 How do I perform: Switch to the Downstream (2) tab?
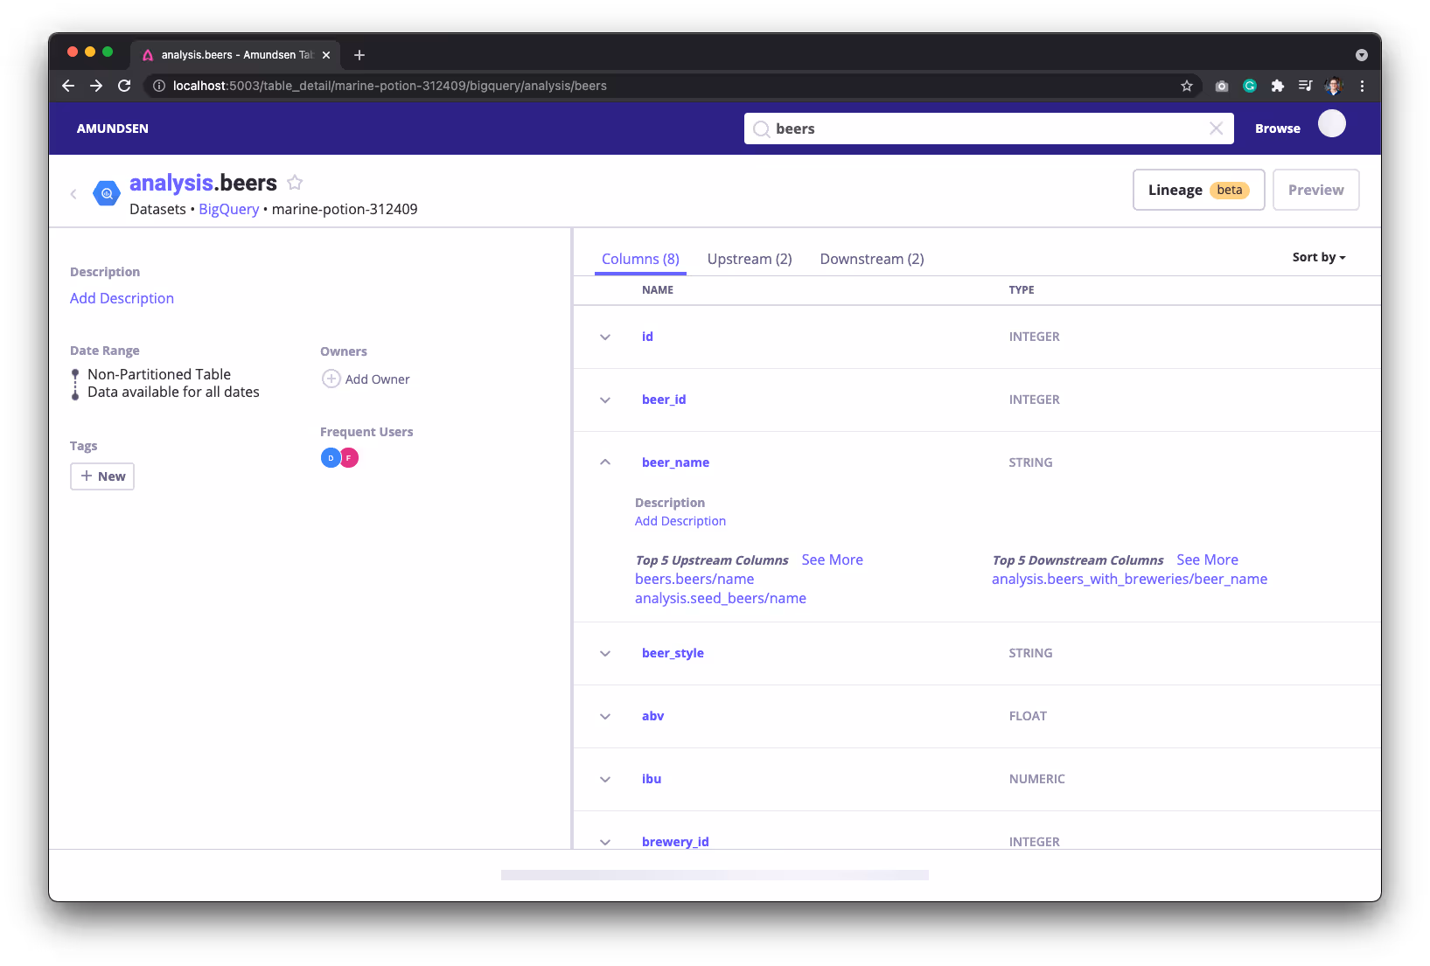(872, 259)
